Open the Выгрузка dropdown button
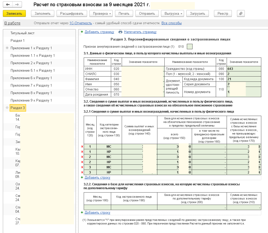268x233 pixels. (x=172, y=13)
